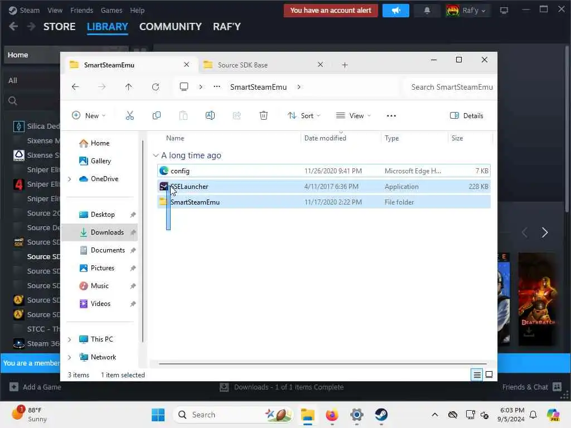This screenshot has height=428, width=571.
Task: Expand OneDrive in navigation pane
Action: (x=70, y=179)
